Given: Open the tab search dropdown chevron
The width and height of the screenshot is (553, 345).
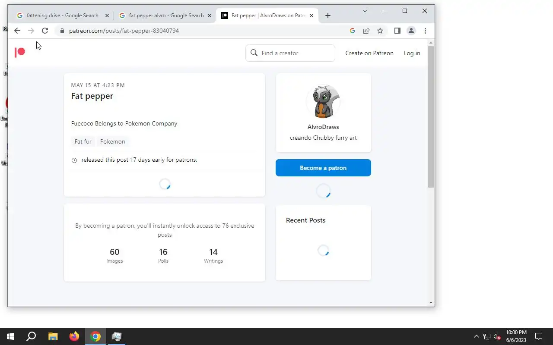Looking at the screenshot, I should 365,11.
